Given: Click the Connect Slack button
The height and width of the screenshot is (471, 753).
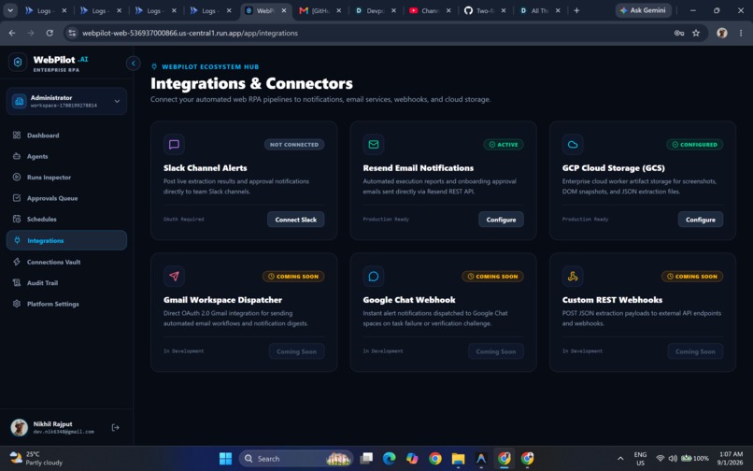Looking at the screenshot, I should click(296, 220).
